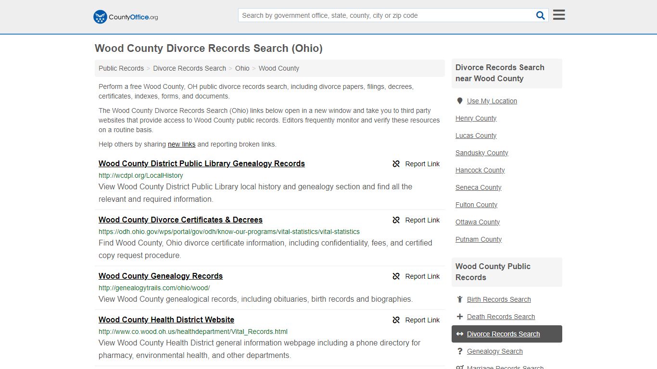Image resolution: width=657 pixels, height=369 pixels.
Task: Open Wood County District Public Library Genealogy Records
Action: [x=202, y=163]
